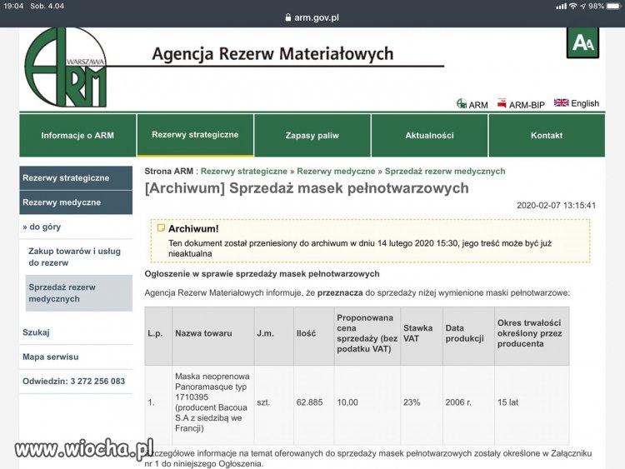Open the Szukaj search link
The height and width of the screenshot is (469, 625).
pos(36,332)
